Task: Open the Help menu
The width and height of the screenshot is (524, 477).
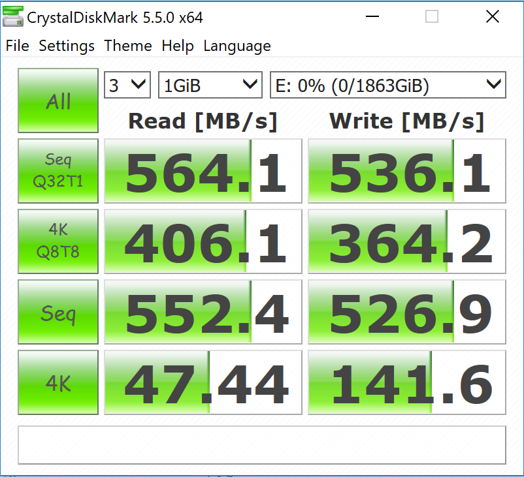Action: pyautogui.click(x=178, y=46)
